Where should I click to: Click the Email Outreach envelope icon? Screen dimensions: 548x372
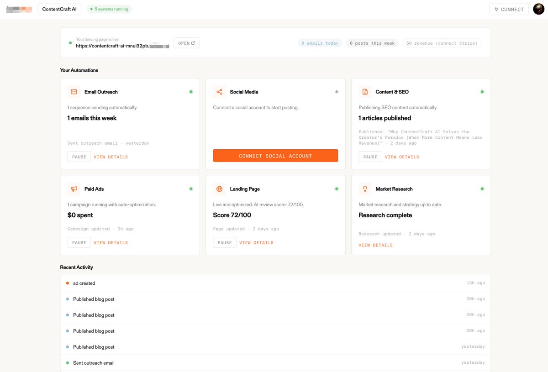[x=74, y=92]
